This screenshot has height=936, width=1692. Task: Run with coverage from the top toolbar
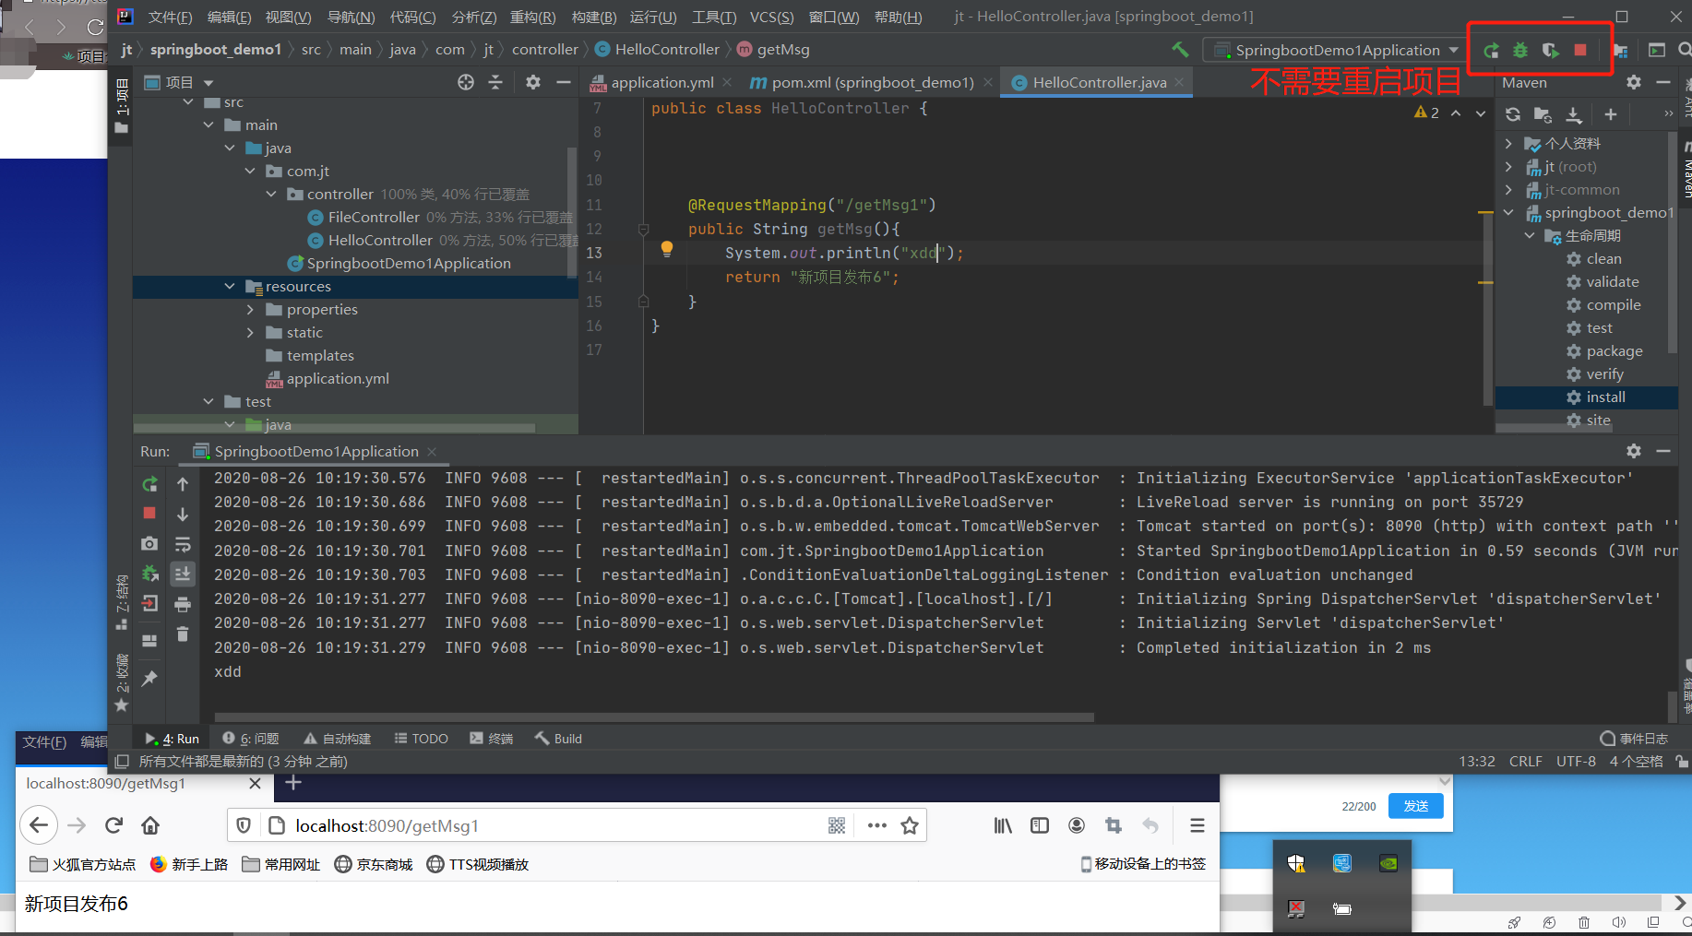click(x=1551, y=51)
